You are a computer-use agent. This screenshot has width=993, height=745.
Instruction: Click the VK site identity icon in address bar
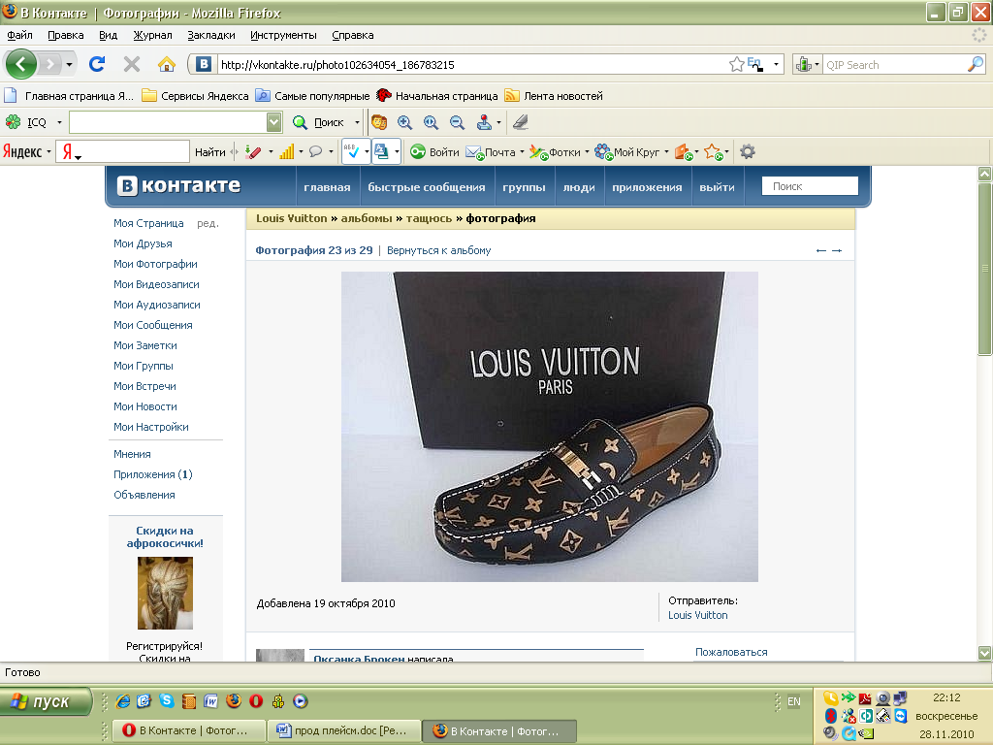(204, 64)
